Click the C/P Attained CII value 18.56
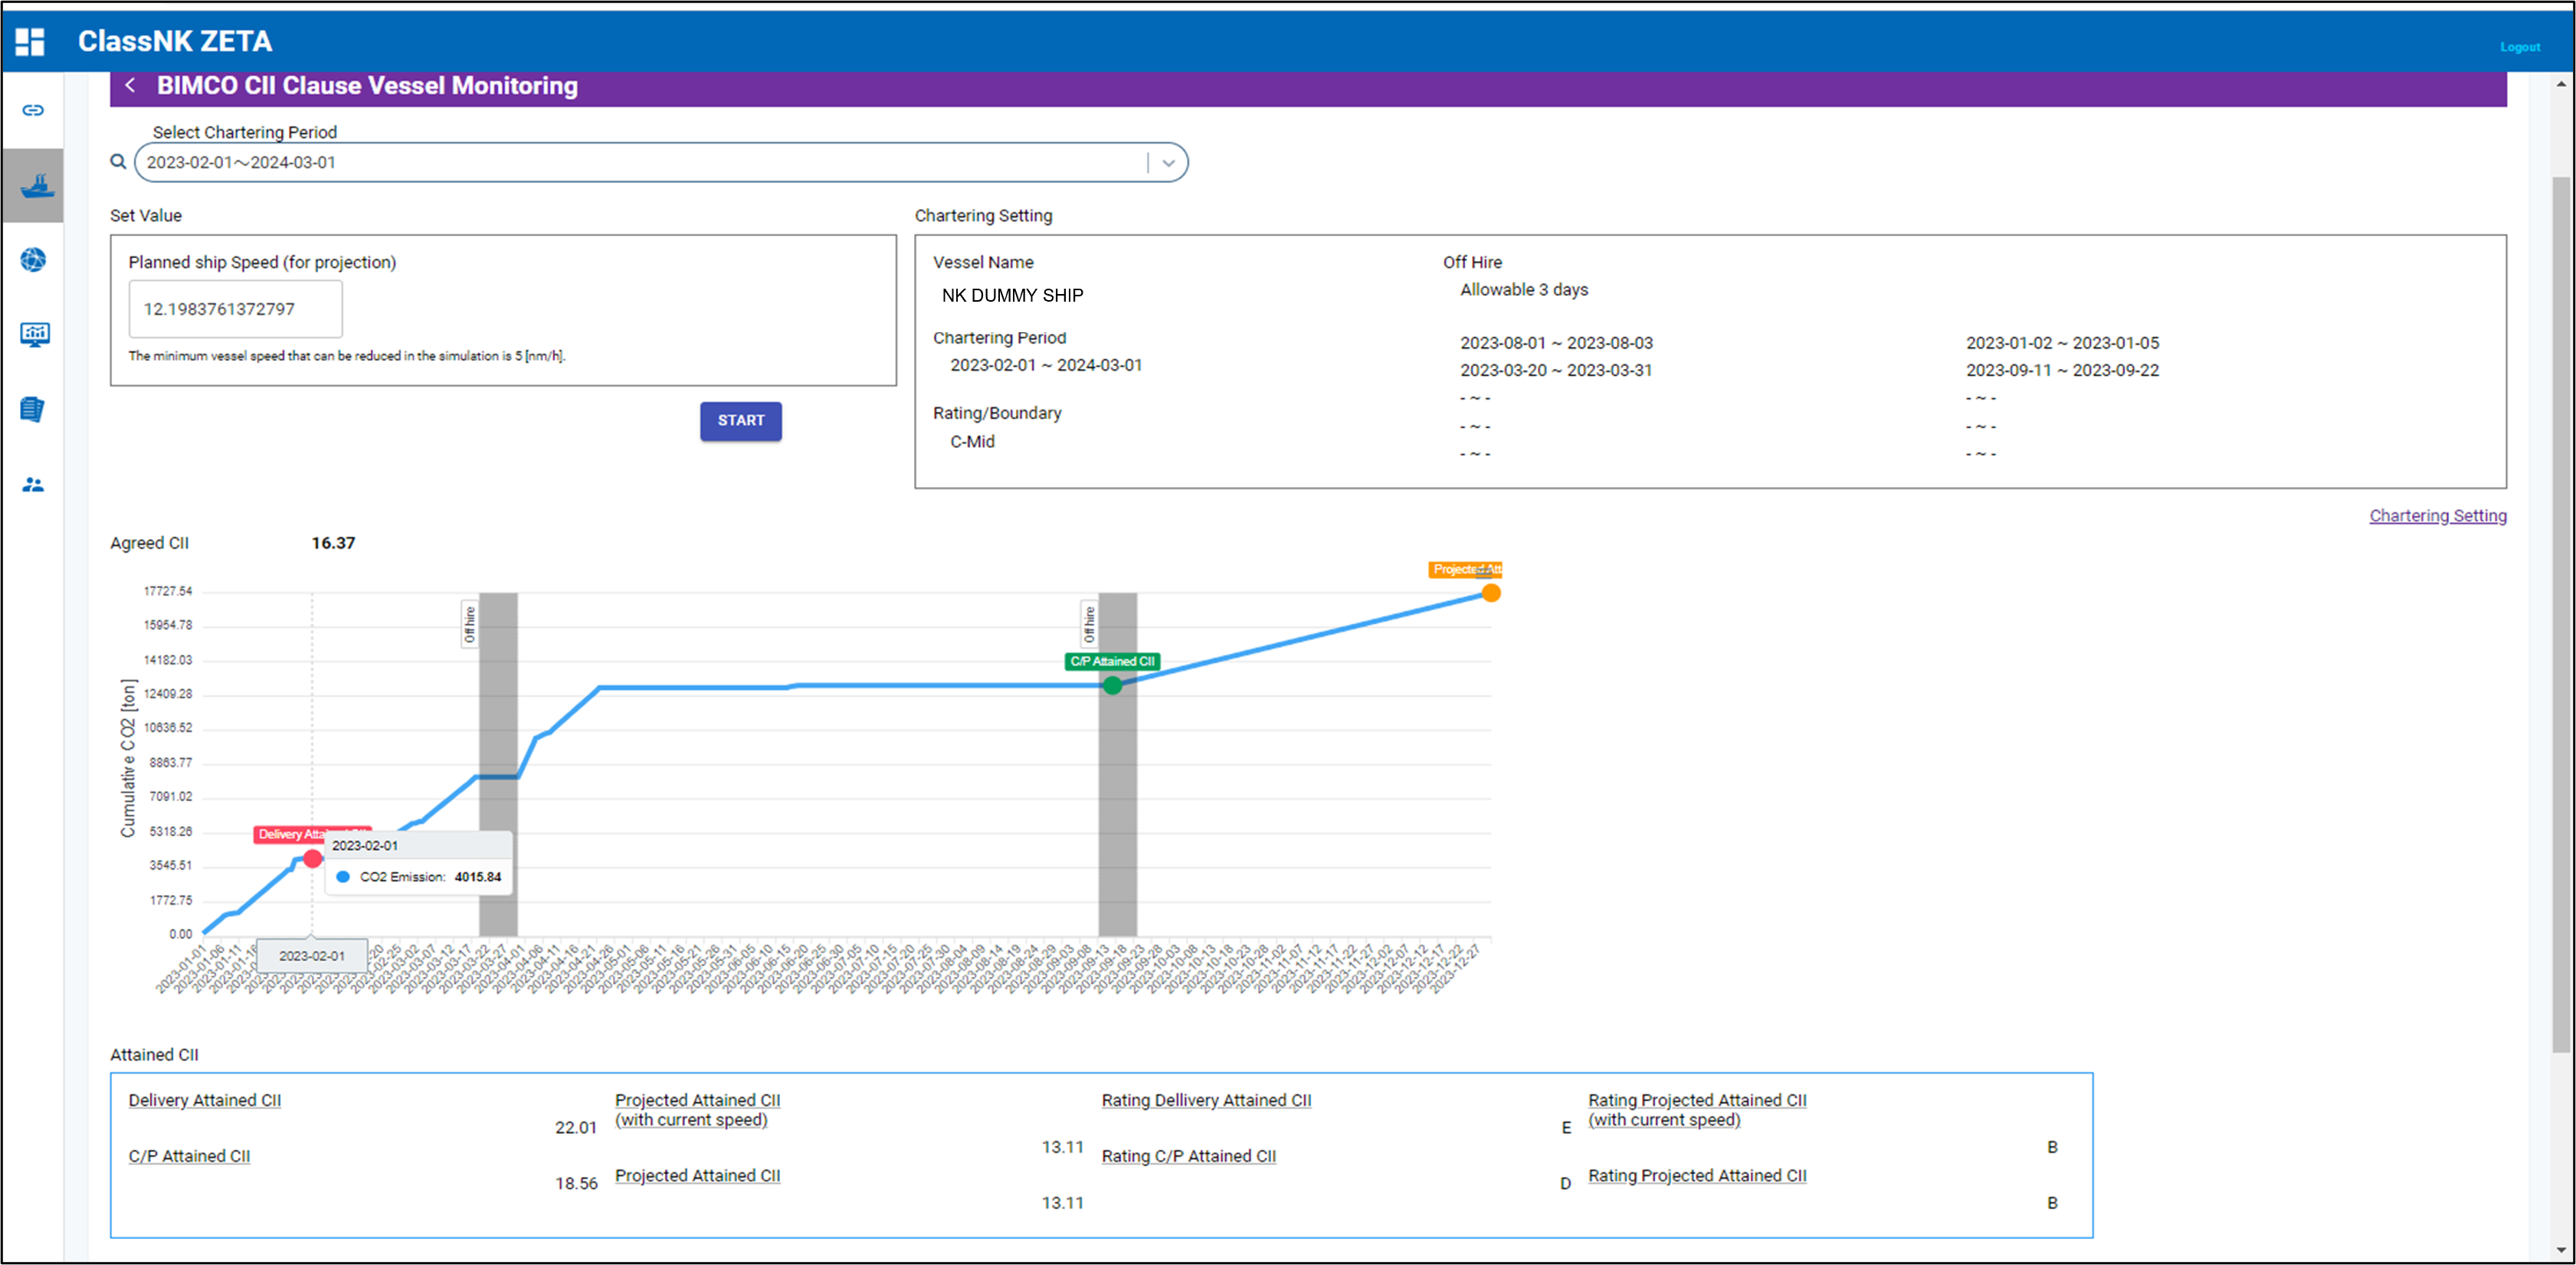Screen dimensions: 2576x1265 tap(576, 1184)
